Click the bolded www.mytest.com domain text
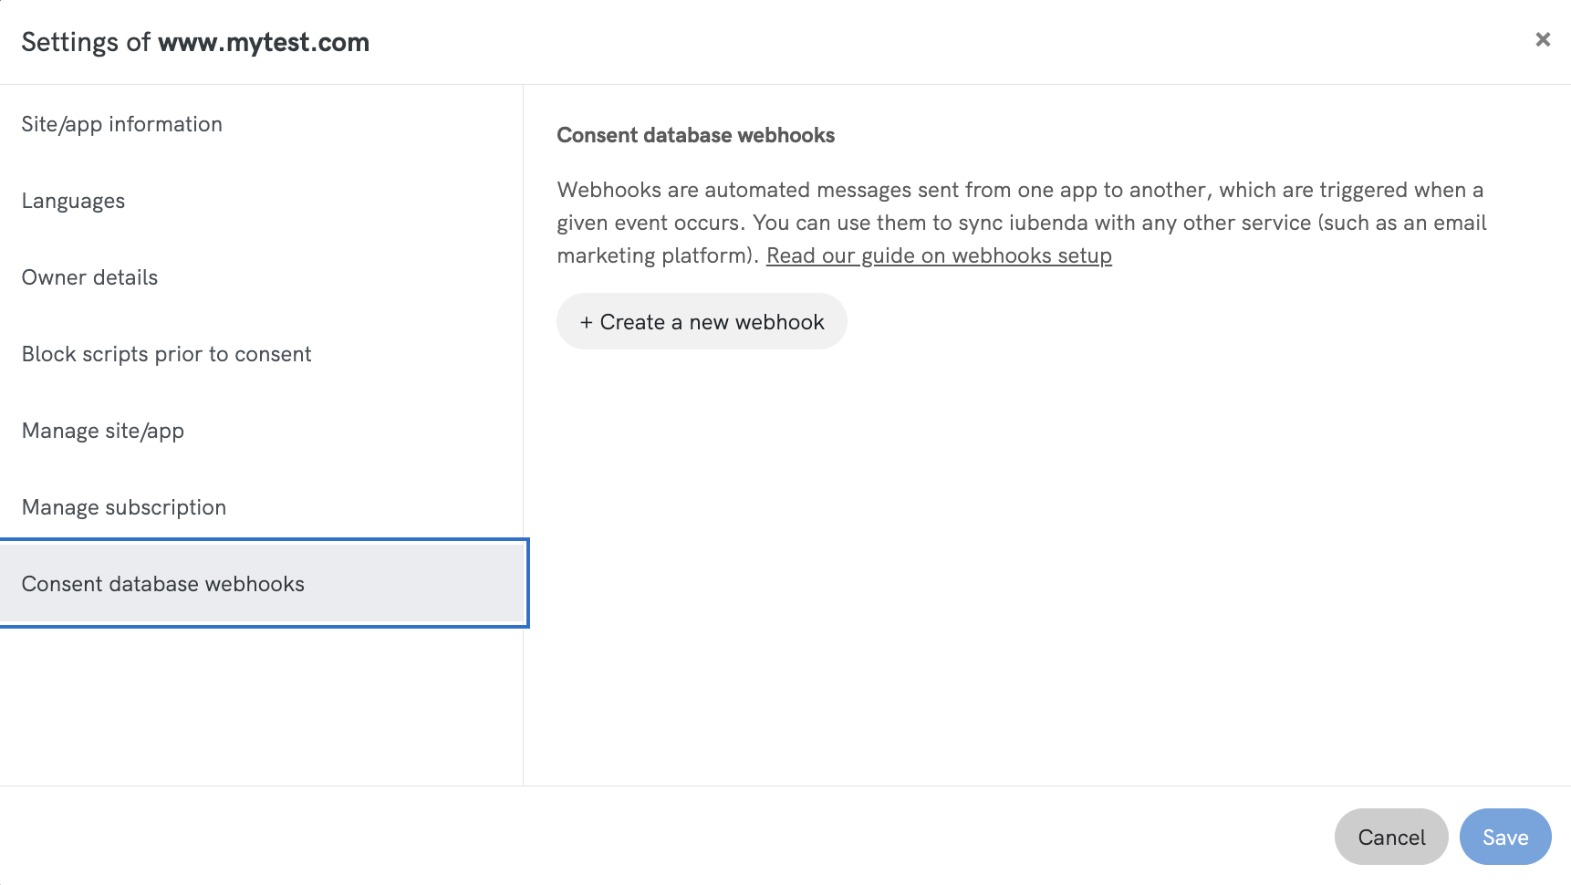The height and width of the screenshot is (885, 1571). click(264, 42)
